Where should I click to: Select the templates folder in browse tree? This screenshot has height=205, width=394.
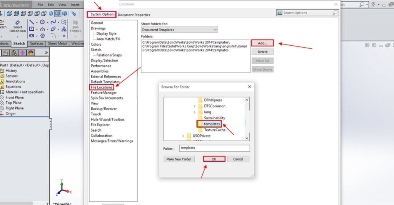209,124
